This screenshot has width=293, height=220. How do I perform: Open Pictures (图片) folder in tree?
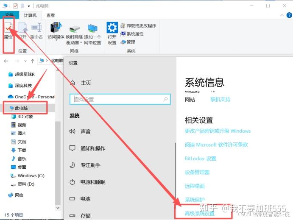(19, 133)
